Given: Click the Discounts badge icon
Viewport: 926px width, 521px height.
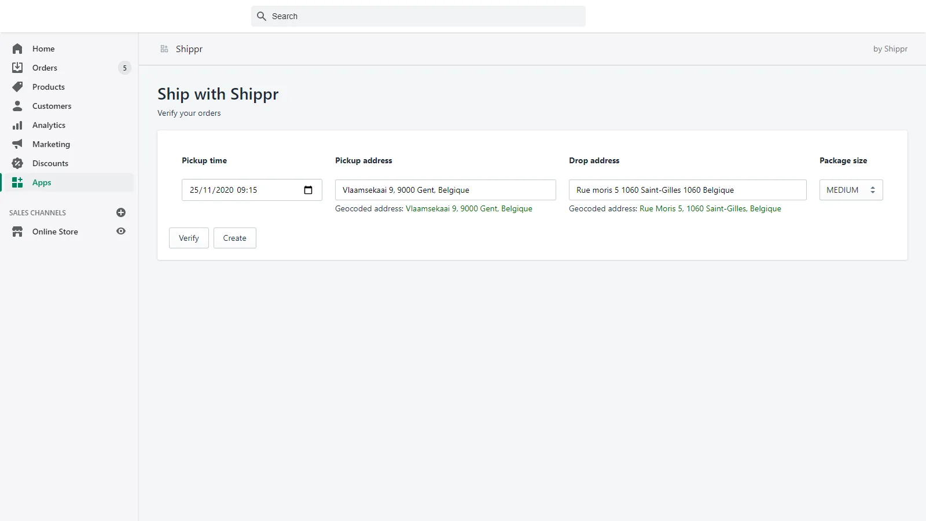Looking at the screenshot, I should point(17,163).
